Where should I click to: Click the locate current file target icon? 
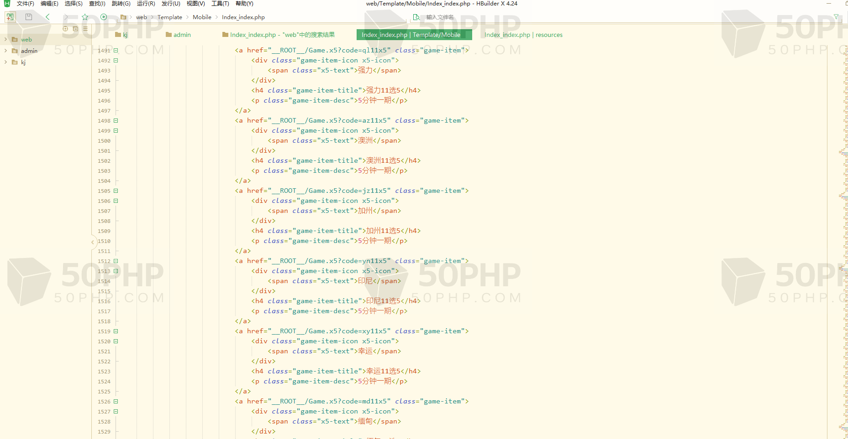(65, 29)
